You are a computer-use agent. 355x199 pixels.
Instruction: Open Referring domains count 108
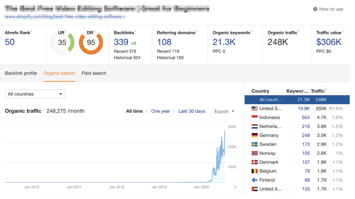[x=164, y=42]
